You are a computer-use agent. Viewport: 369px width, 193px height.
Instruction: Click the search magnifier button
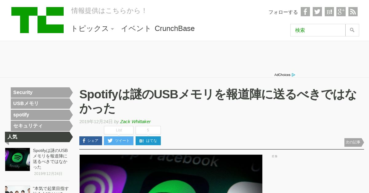[x=352, y=30]
